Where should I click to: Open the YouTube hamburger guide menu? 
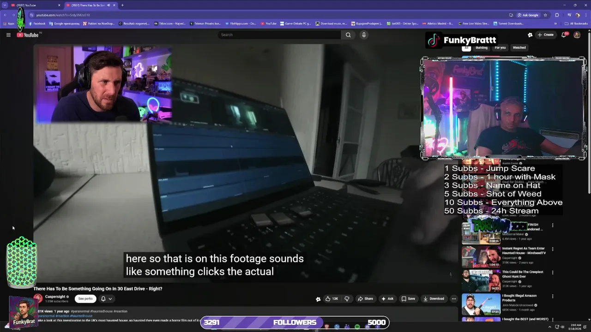point(8,35)
